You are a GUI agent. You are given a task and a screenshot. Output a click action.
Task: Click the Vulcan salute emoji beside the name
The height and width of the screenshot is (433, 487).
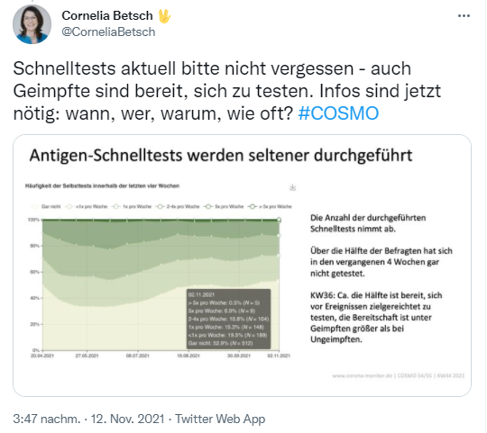[164, 16]
